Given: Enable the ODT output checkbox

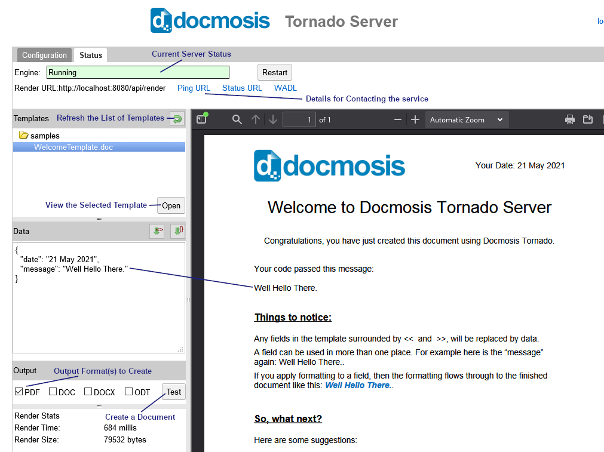Looking at the screenshot, I should (x=128, y=392).
